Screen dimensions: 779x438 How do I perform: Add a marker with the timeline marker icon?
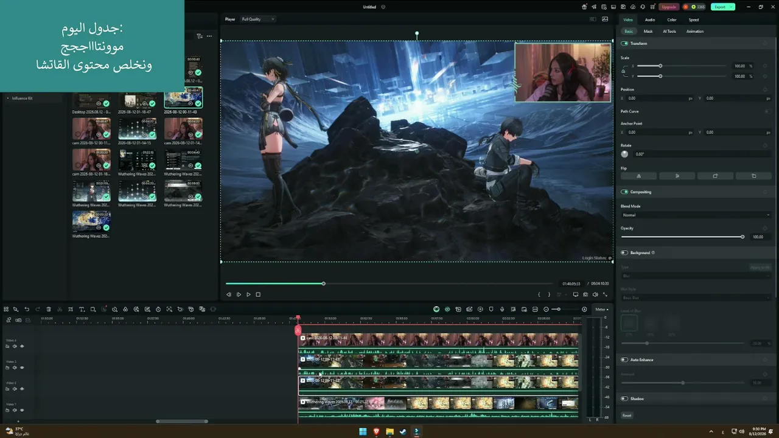click(x=491, y=309)
